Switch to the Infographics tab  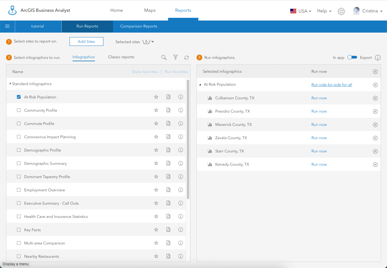tap(84, 57)
